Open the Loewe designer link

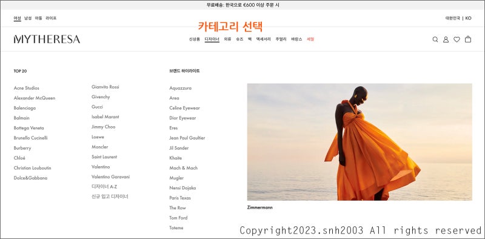click(x=98, y=137)
